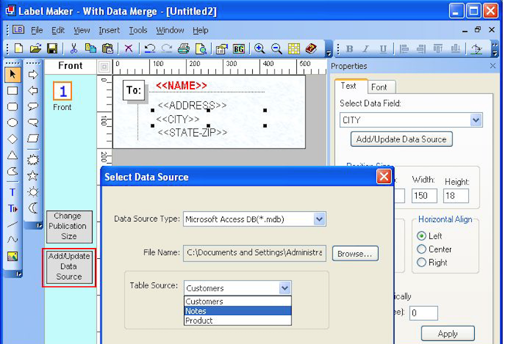Click the Save floppy disk icon
Screen dimensions: 505x344
(x=52, y=48)
